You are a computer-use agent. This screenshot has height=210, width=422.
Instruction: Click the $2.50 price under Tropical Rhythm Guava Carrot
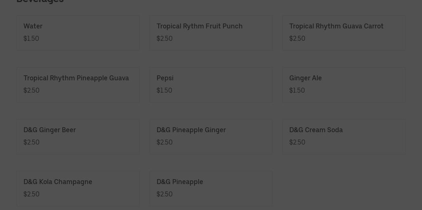(x=297, y=39)
